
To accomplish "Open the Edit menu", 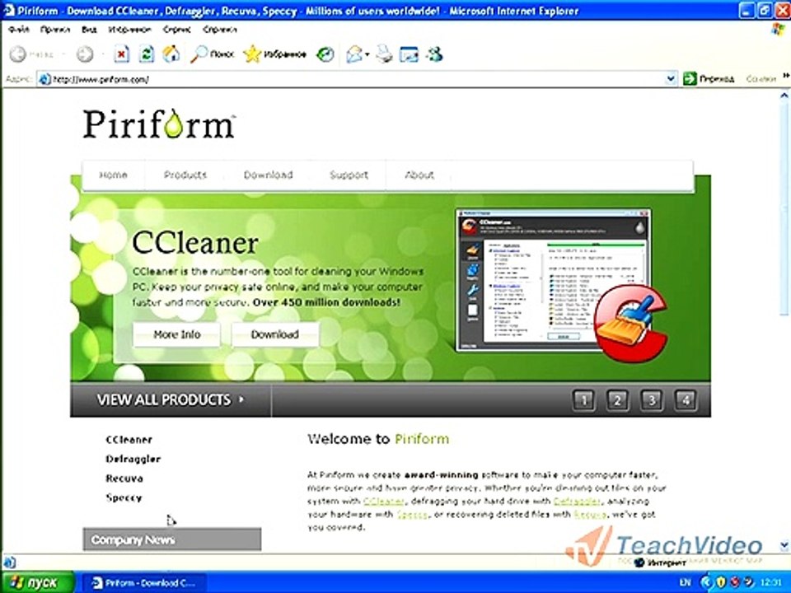I will (x=55, y=30).
